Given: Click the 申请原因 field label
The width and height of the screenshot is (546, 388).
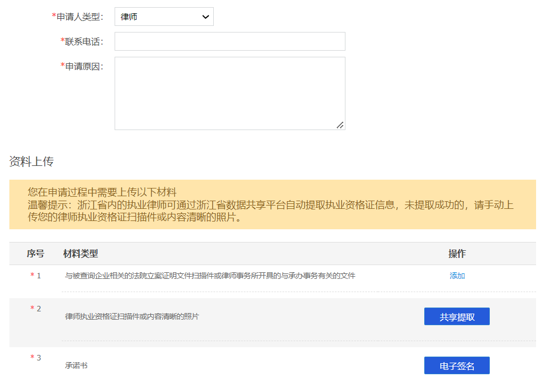Looking at the screenshot, I should click(84, 66).
